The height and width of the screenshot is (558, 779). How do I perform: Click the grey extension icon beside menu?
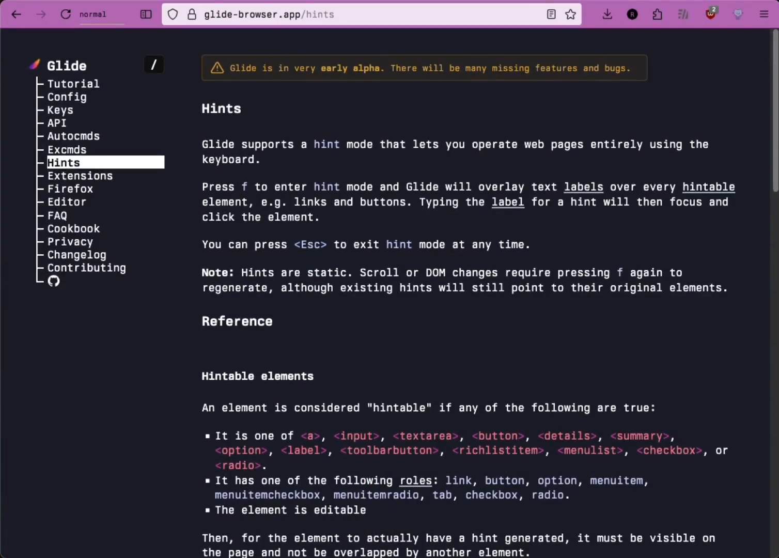click(738, 14)
